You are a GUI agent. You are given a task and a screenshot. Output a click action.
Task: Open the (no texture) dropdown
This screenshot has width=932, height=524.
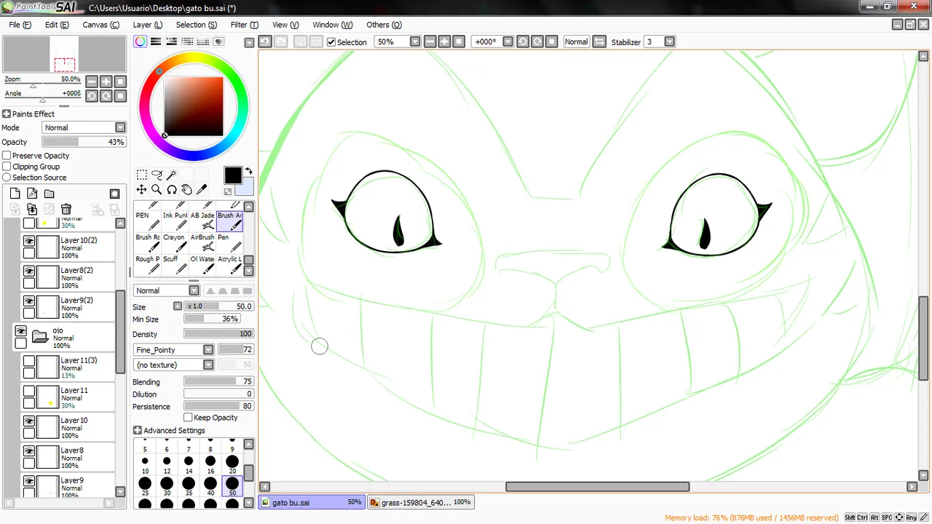click(x=174, y=365)
